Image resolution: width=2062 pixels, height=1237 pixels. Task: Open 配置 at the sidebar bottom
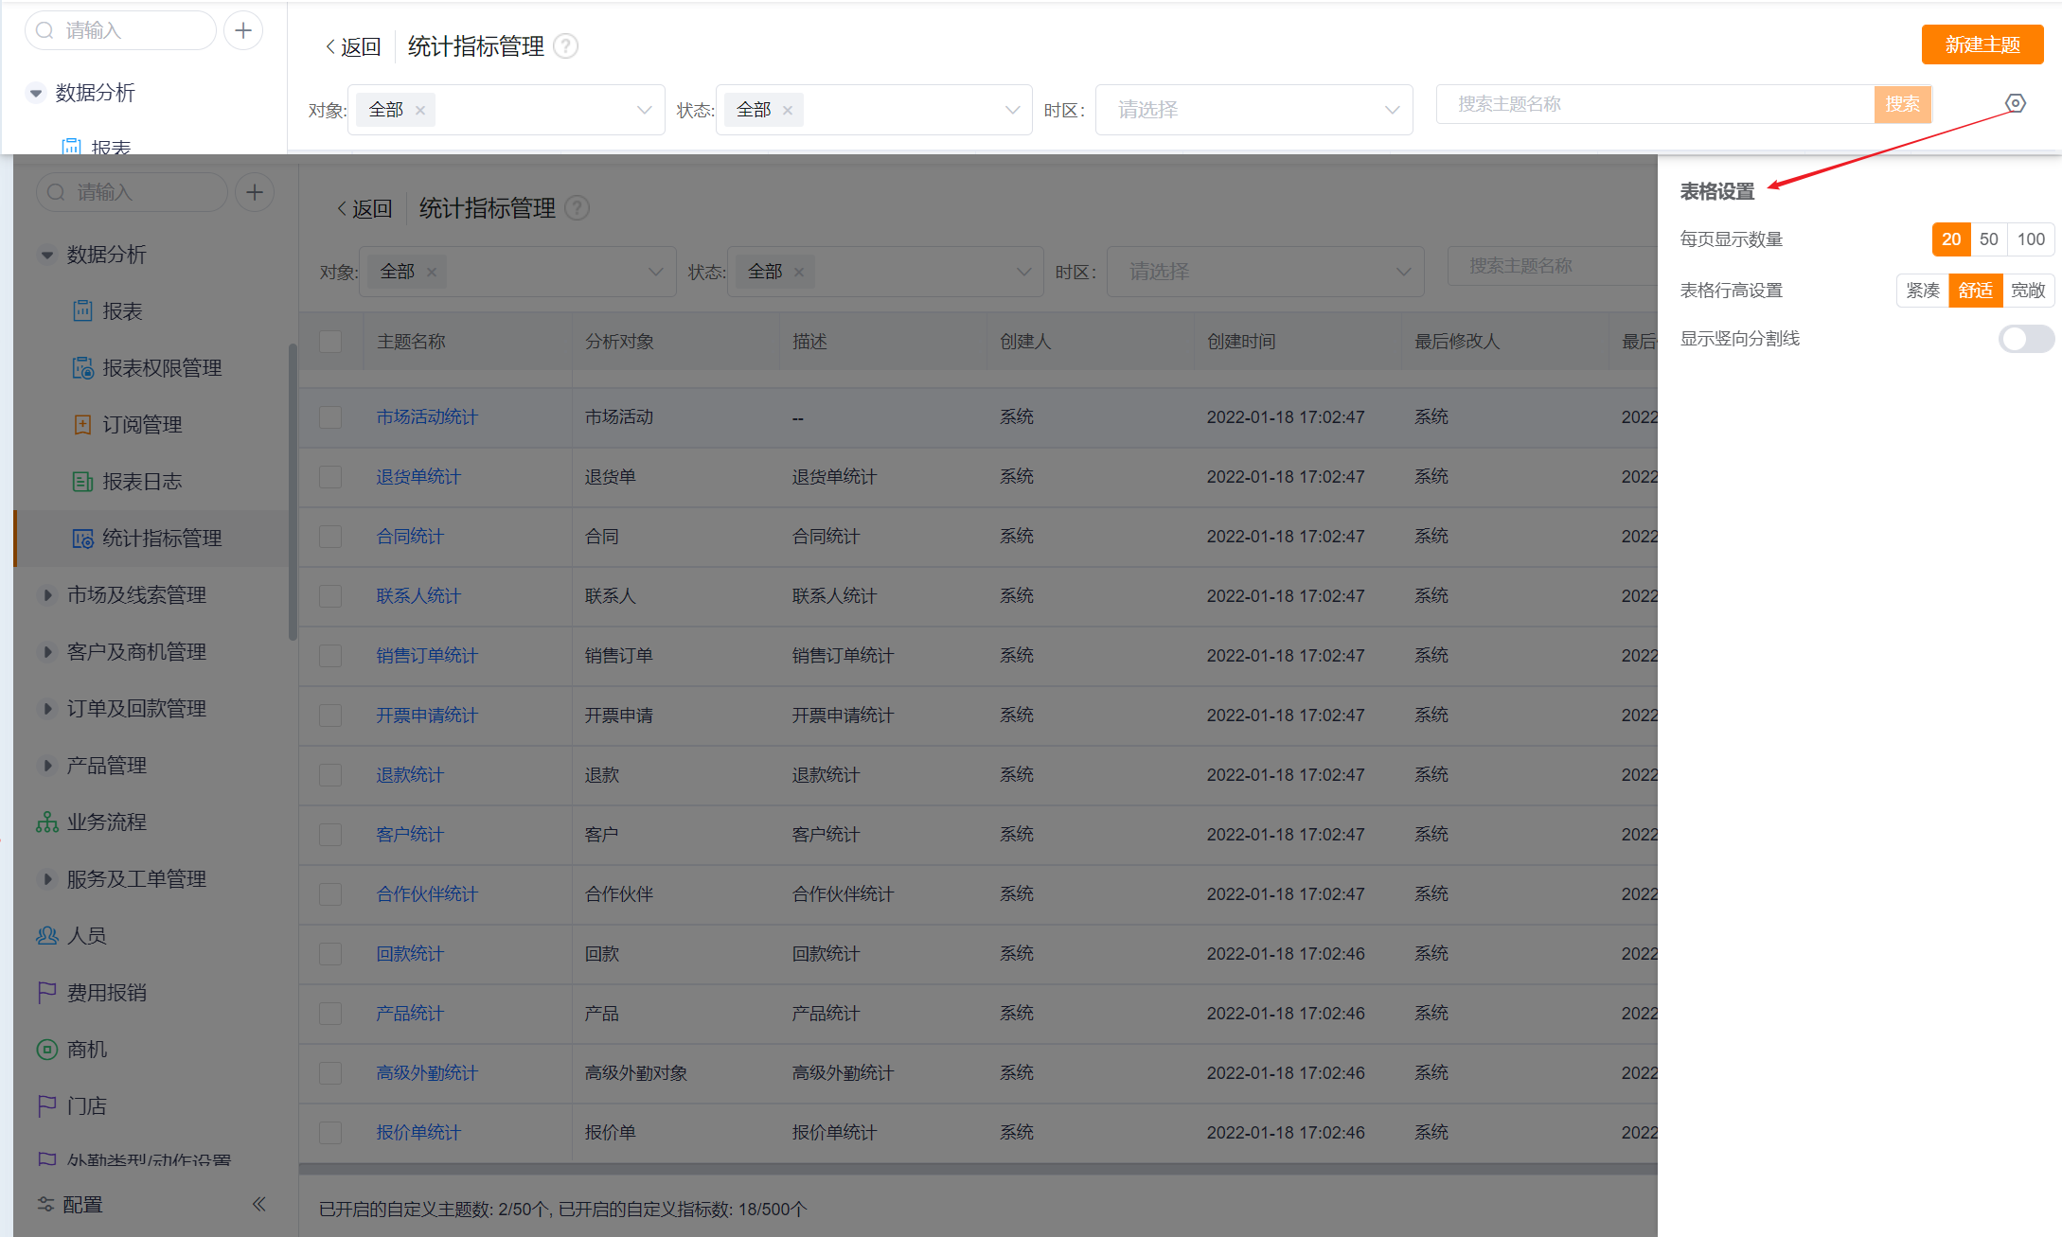[69, 1204]
